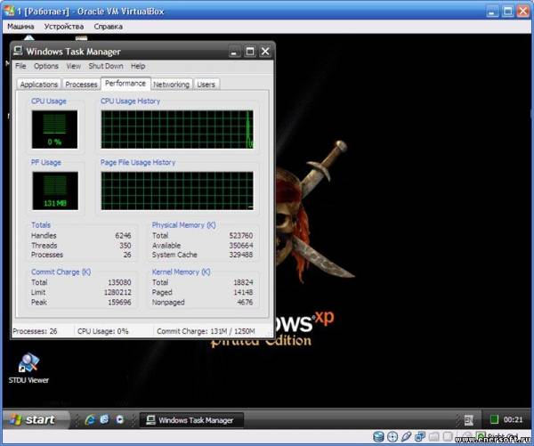Open the Networking tab
Image resolution: width=534 pixels, height=446 pixels.
[171, 85]
